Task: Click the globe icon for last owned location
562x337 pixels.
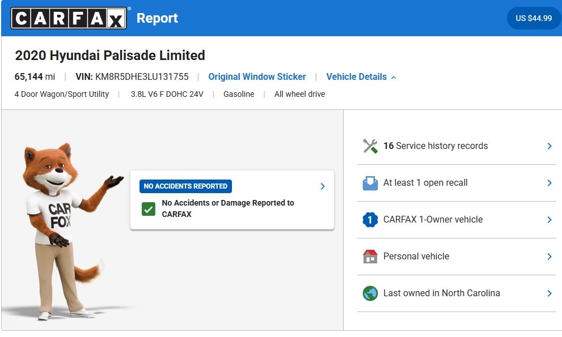Action: (x=370, y=293)
